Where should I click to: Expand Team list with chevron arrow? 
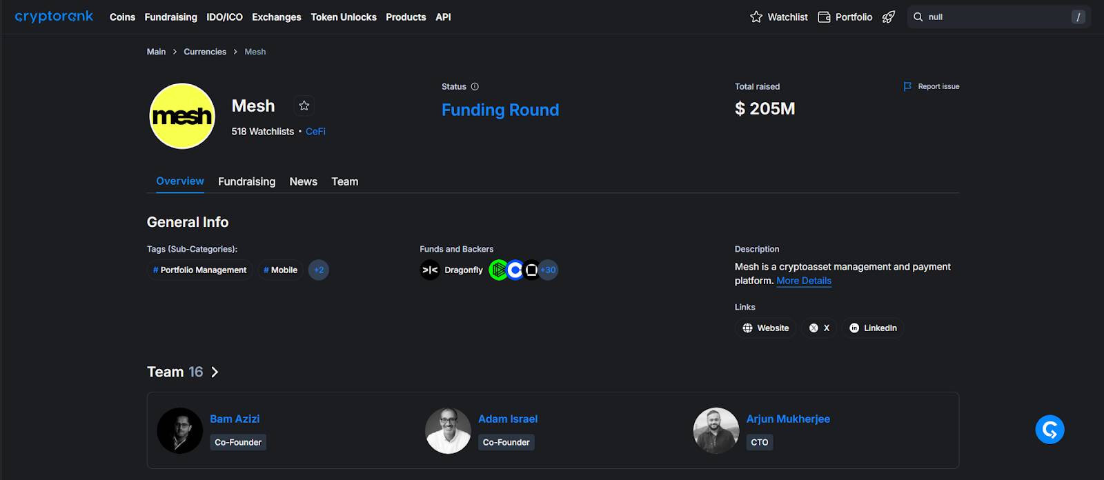tap(215, 372)
